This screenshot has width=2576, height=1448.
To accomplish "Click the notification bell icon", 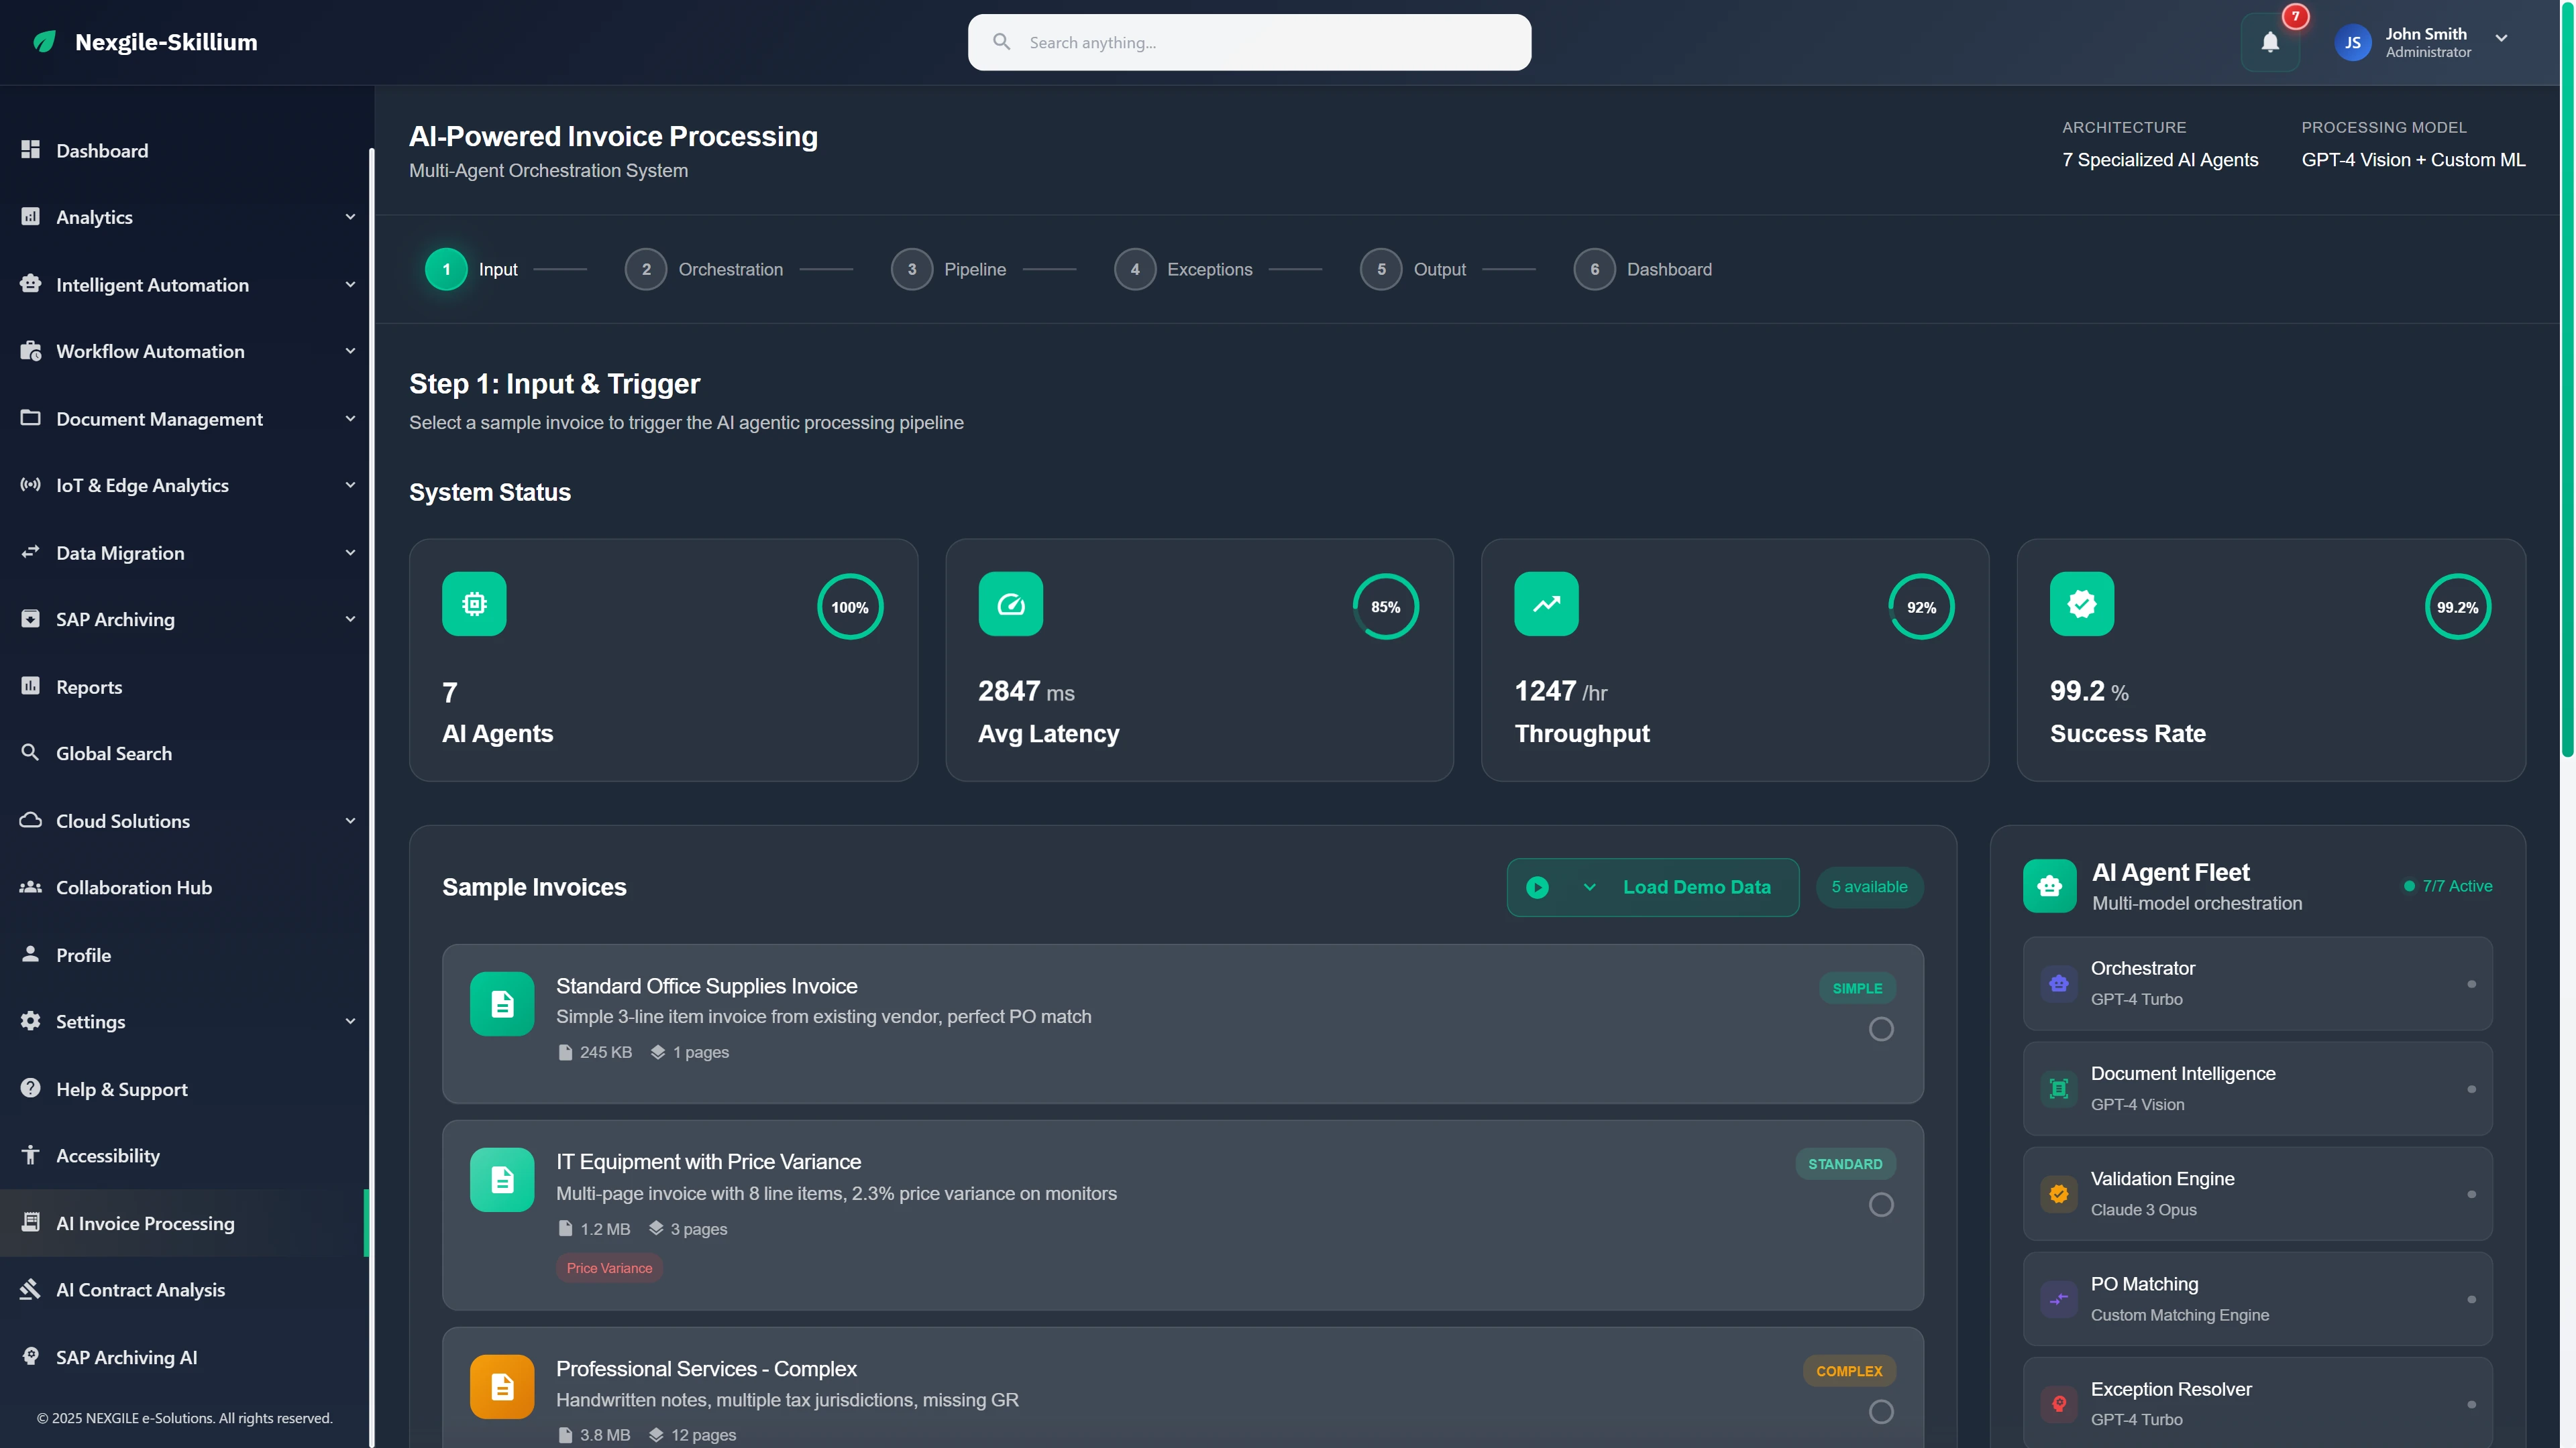I will 2270,42.
